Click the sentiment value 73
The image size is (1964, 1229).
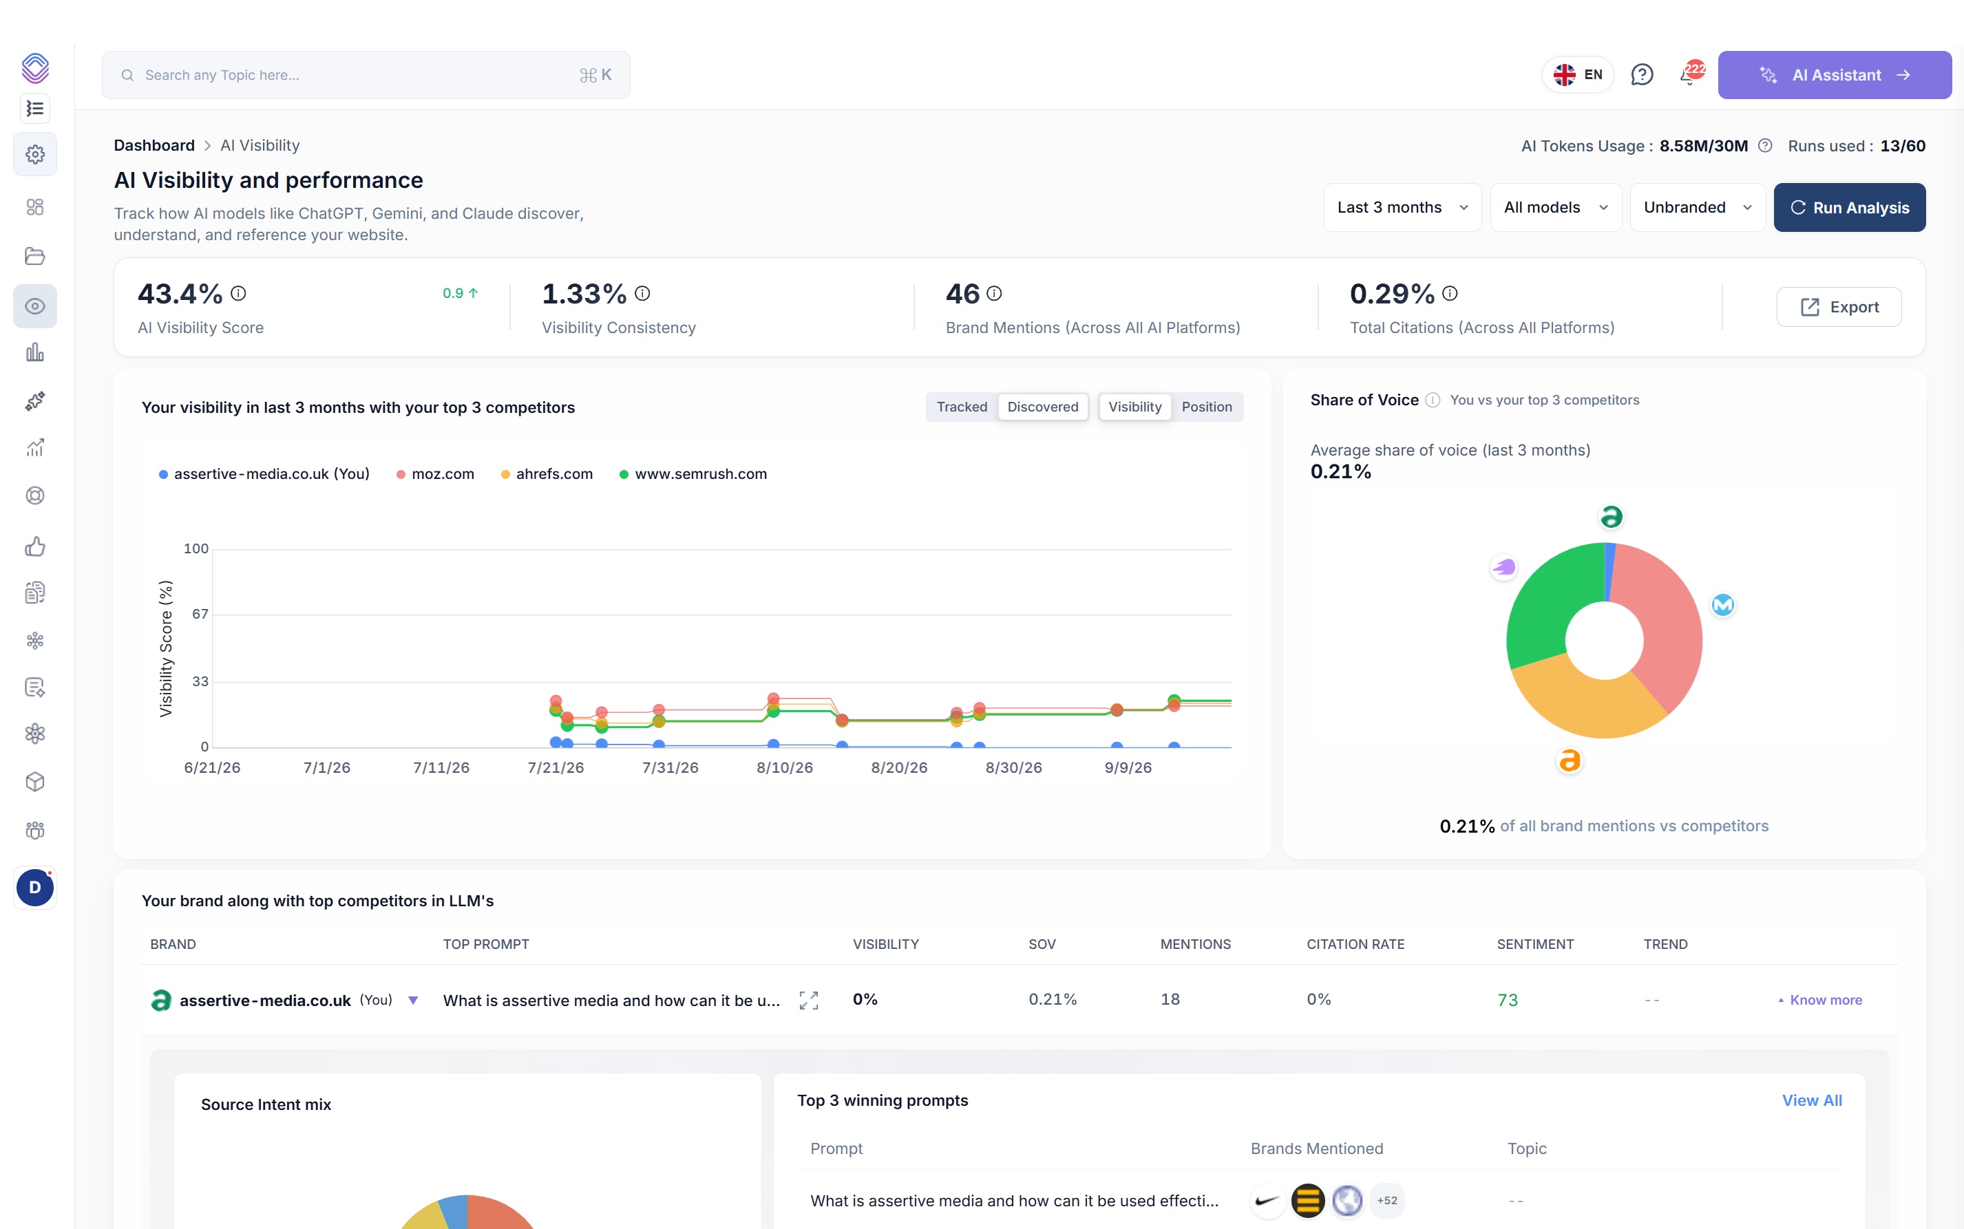click(1507, 1001)
